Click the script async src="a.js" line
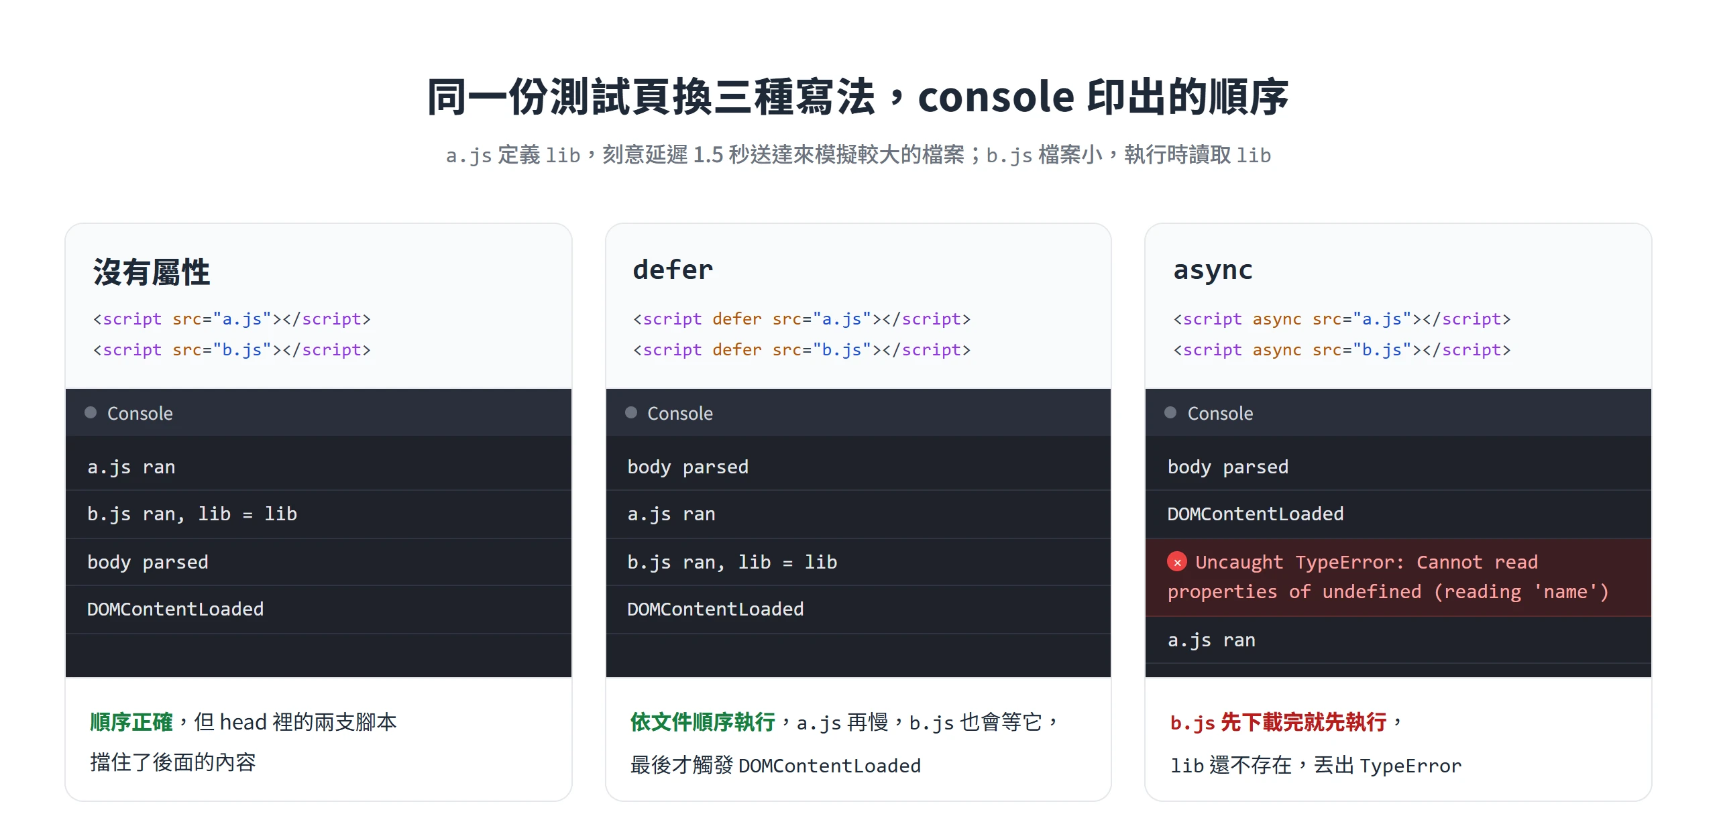 point(1342,319)
